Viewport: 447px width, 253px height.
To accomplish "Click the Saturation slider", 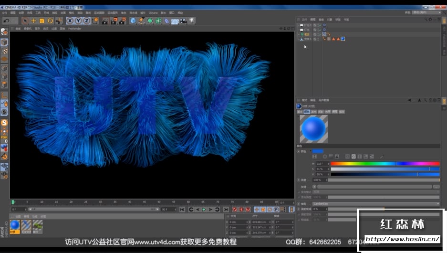I will pos(385,169).
